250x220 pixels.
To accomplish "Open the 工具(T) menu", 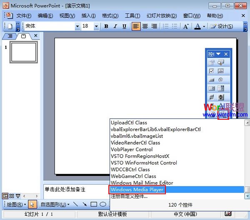I will tap(132, 16).
